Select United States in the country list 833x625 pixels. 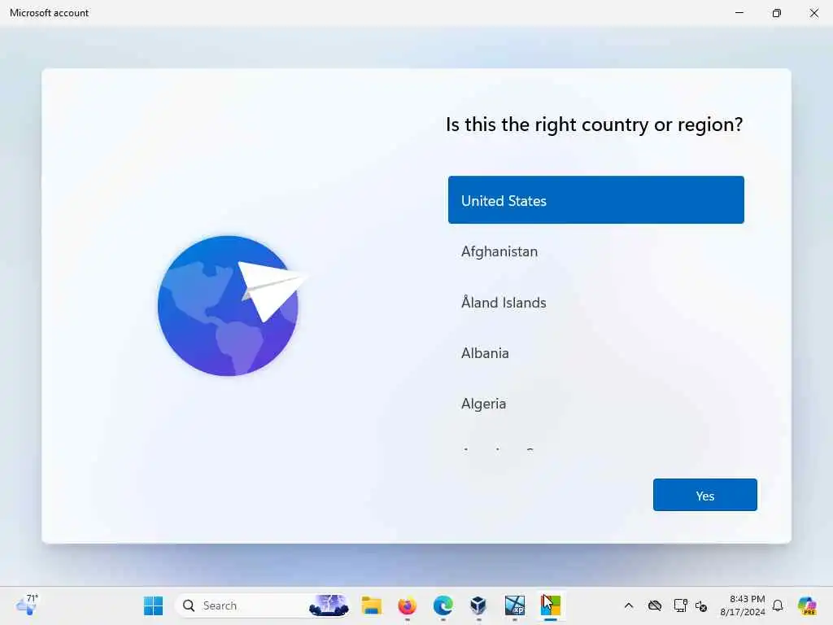595,200
